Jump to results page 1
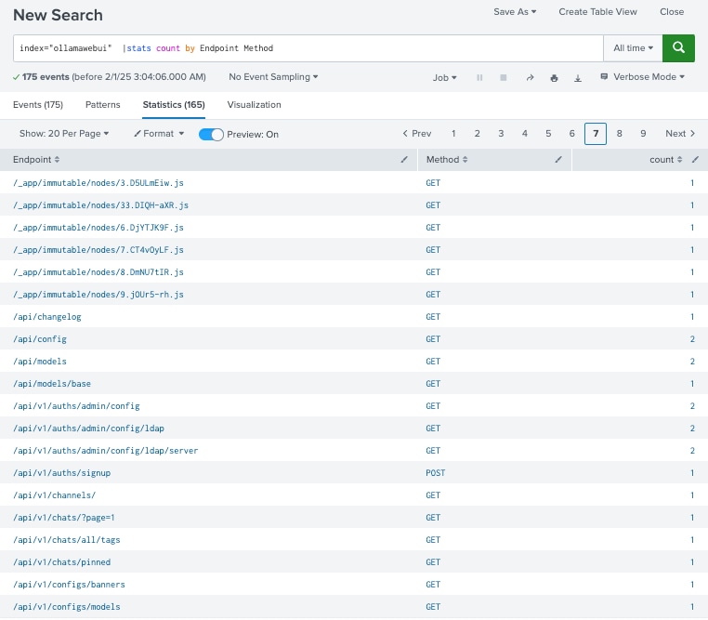This screenshot has height=620, width=708. point(453,134)
